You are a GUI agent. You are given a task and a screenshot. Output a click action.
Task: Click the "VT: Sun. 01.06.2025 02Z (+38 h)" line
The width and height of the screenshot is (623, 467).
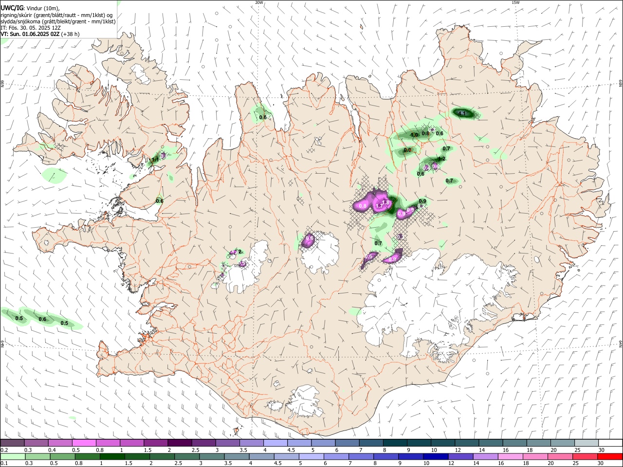coord(40,34)
